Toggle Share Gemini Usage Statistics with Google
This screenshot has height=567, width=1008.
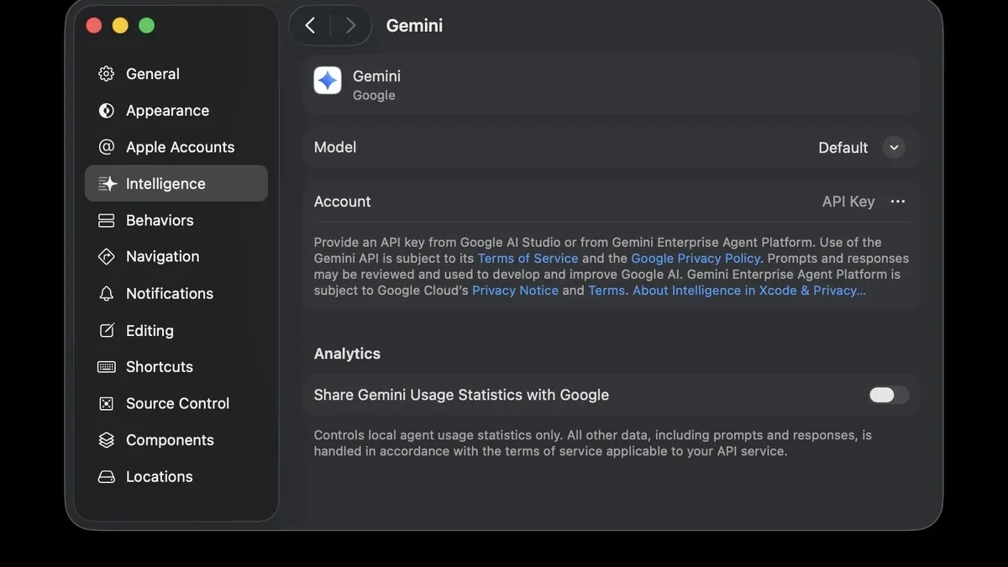(x=889, y=395)
